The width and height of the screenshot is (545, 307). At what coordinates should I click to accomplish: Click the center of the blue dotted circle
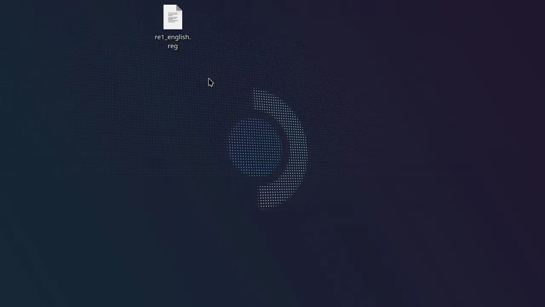click(255, 147)
